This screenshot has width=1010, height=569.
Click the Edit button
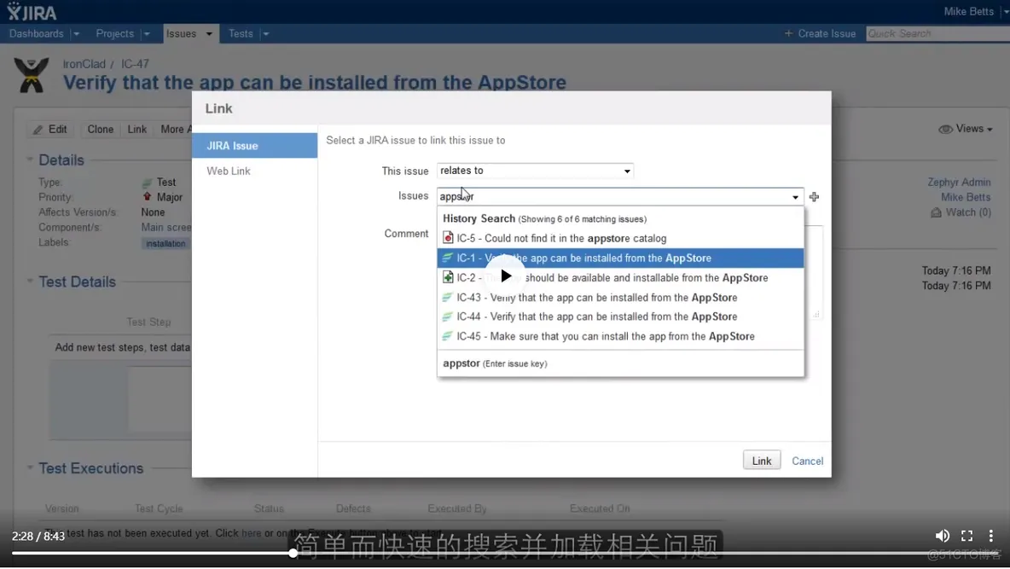click(x=50, y=130)
